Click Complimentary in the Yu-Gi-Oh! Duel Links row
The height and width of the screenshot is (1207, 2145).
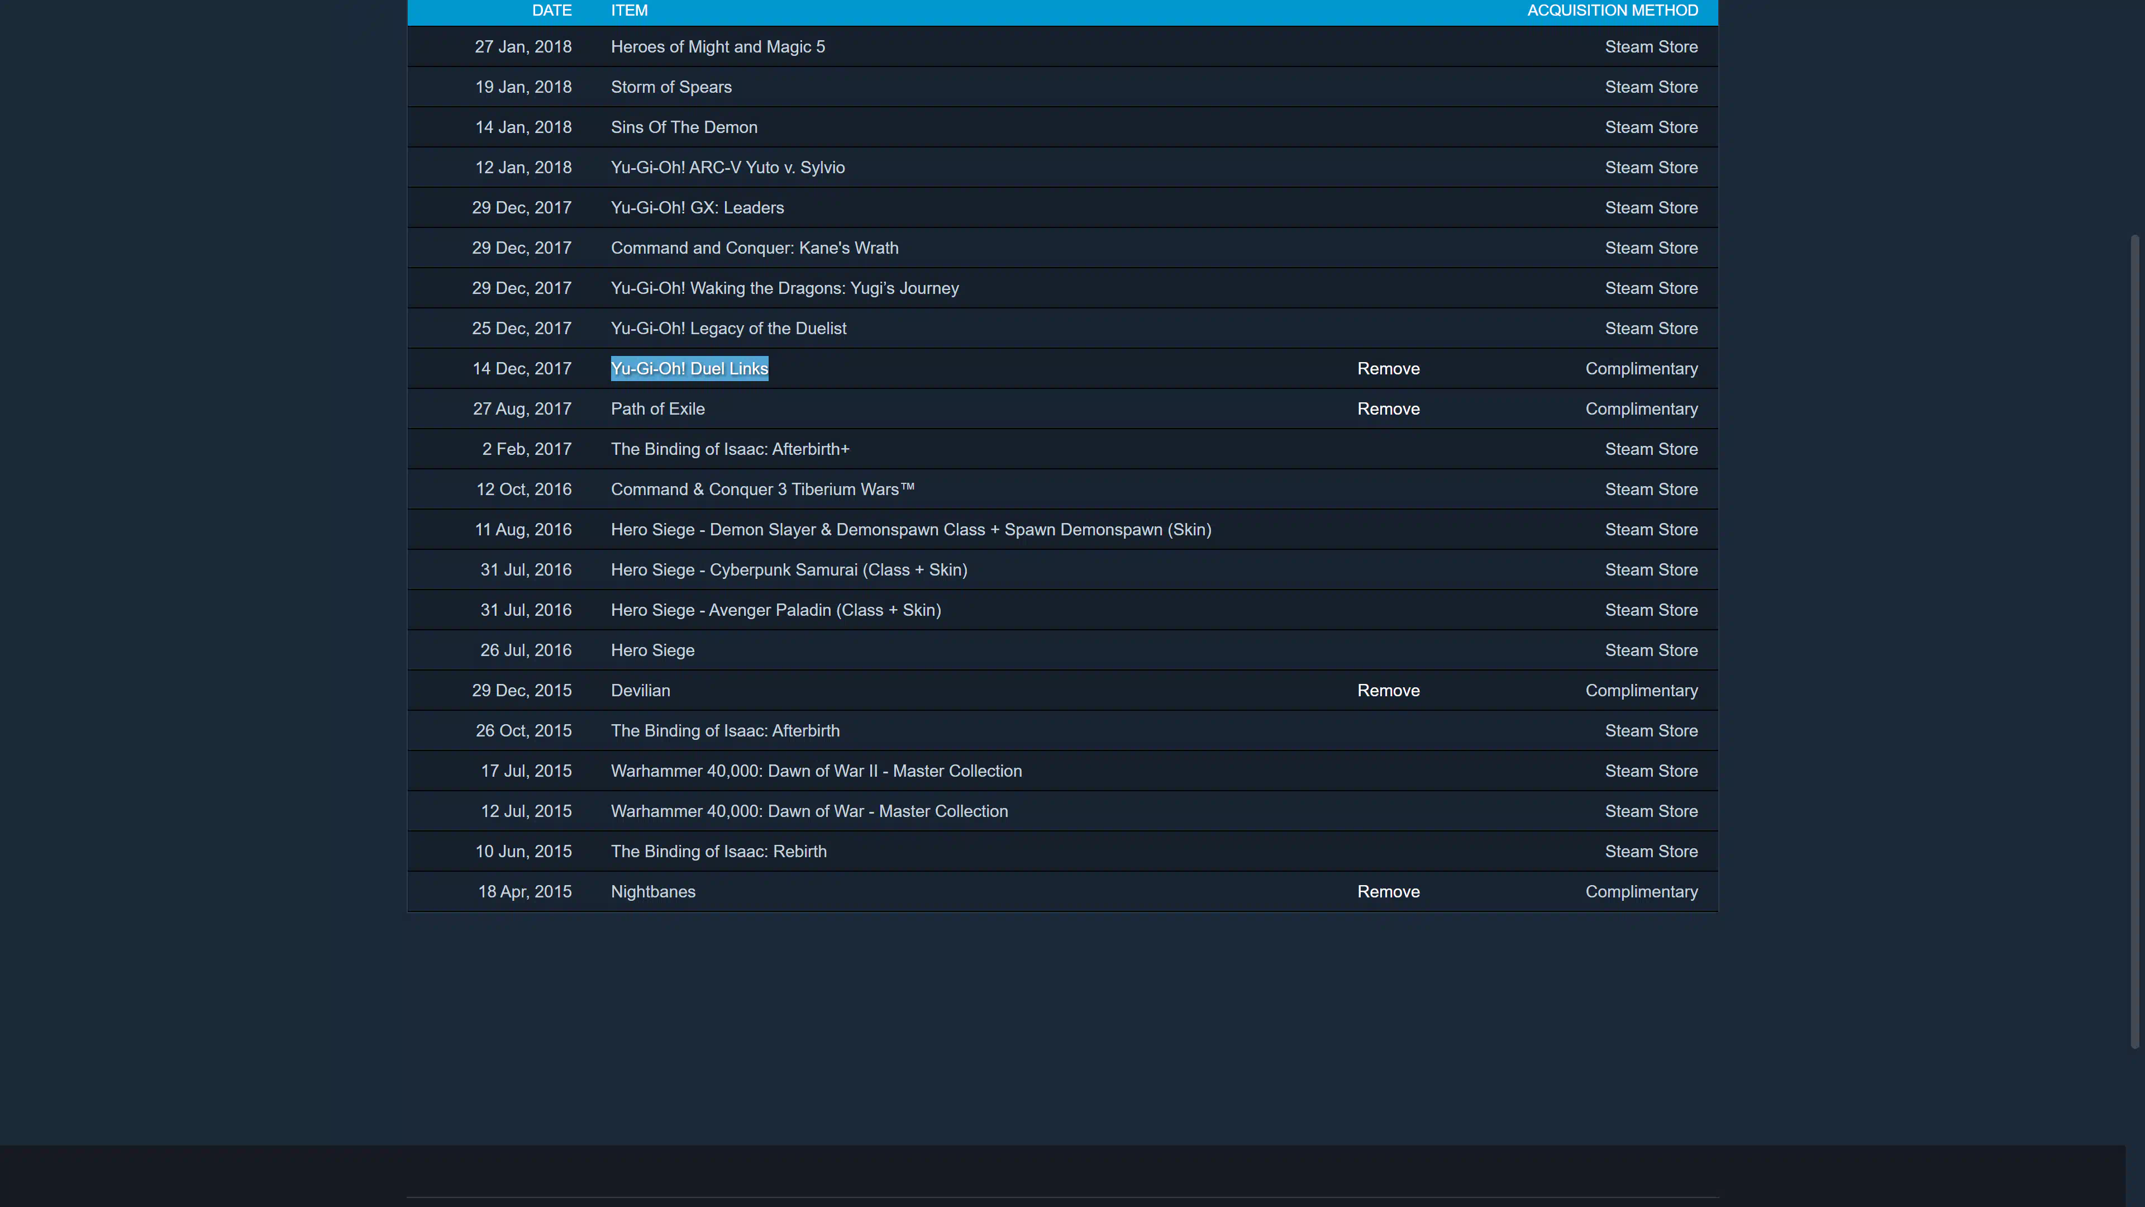pos(1641,369)
